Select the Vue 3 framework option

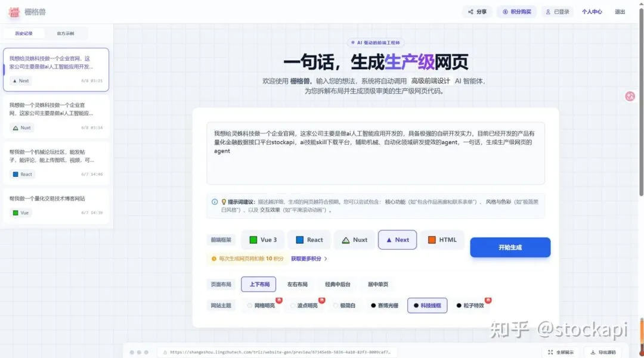click(x=263, y=240)
